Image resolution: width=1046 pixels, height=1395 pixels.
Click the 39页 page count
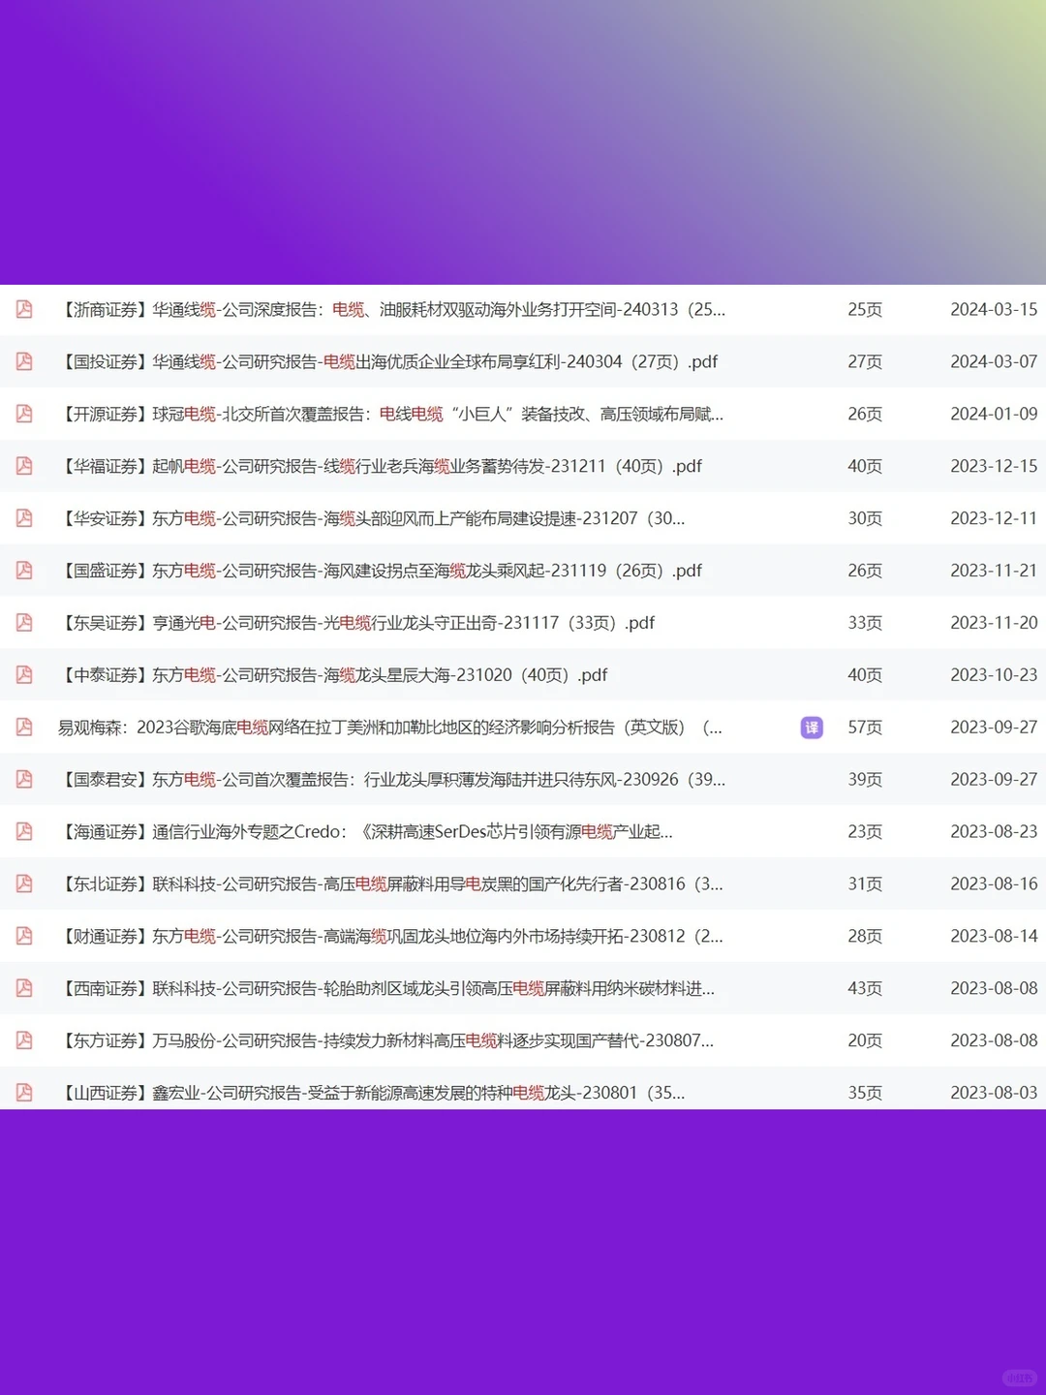tap(865, 781)
